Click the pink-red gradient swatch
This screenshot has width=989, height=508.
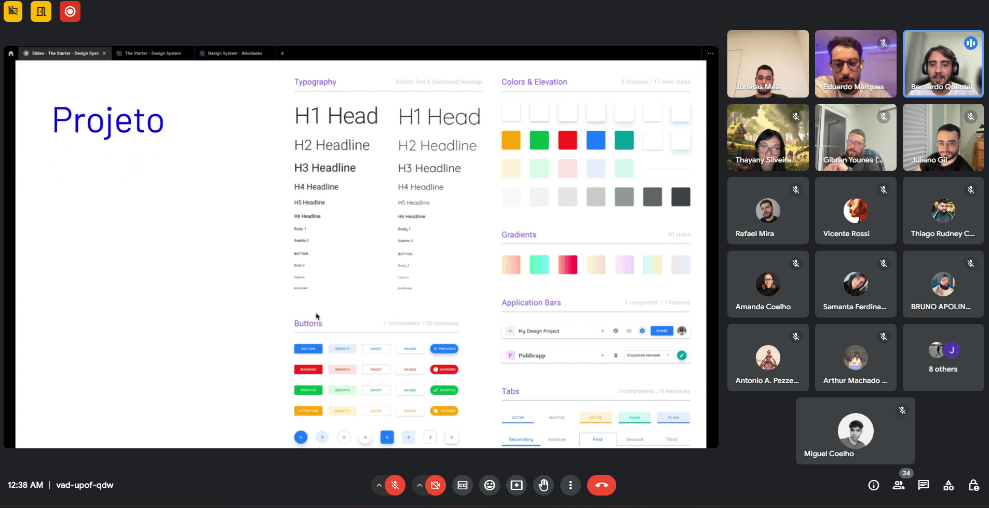point(567,265)
